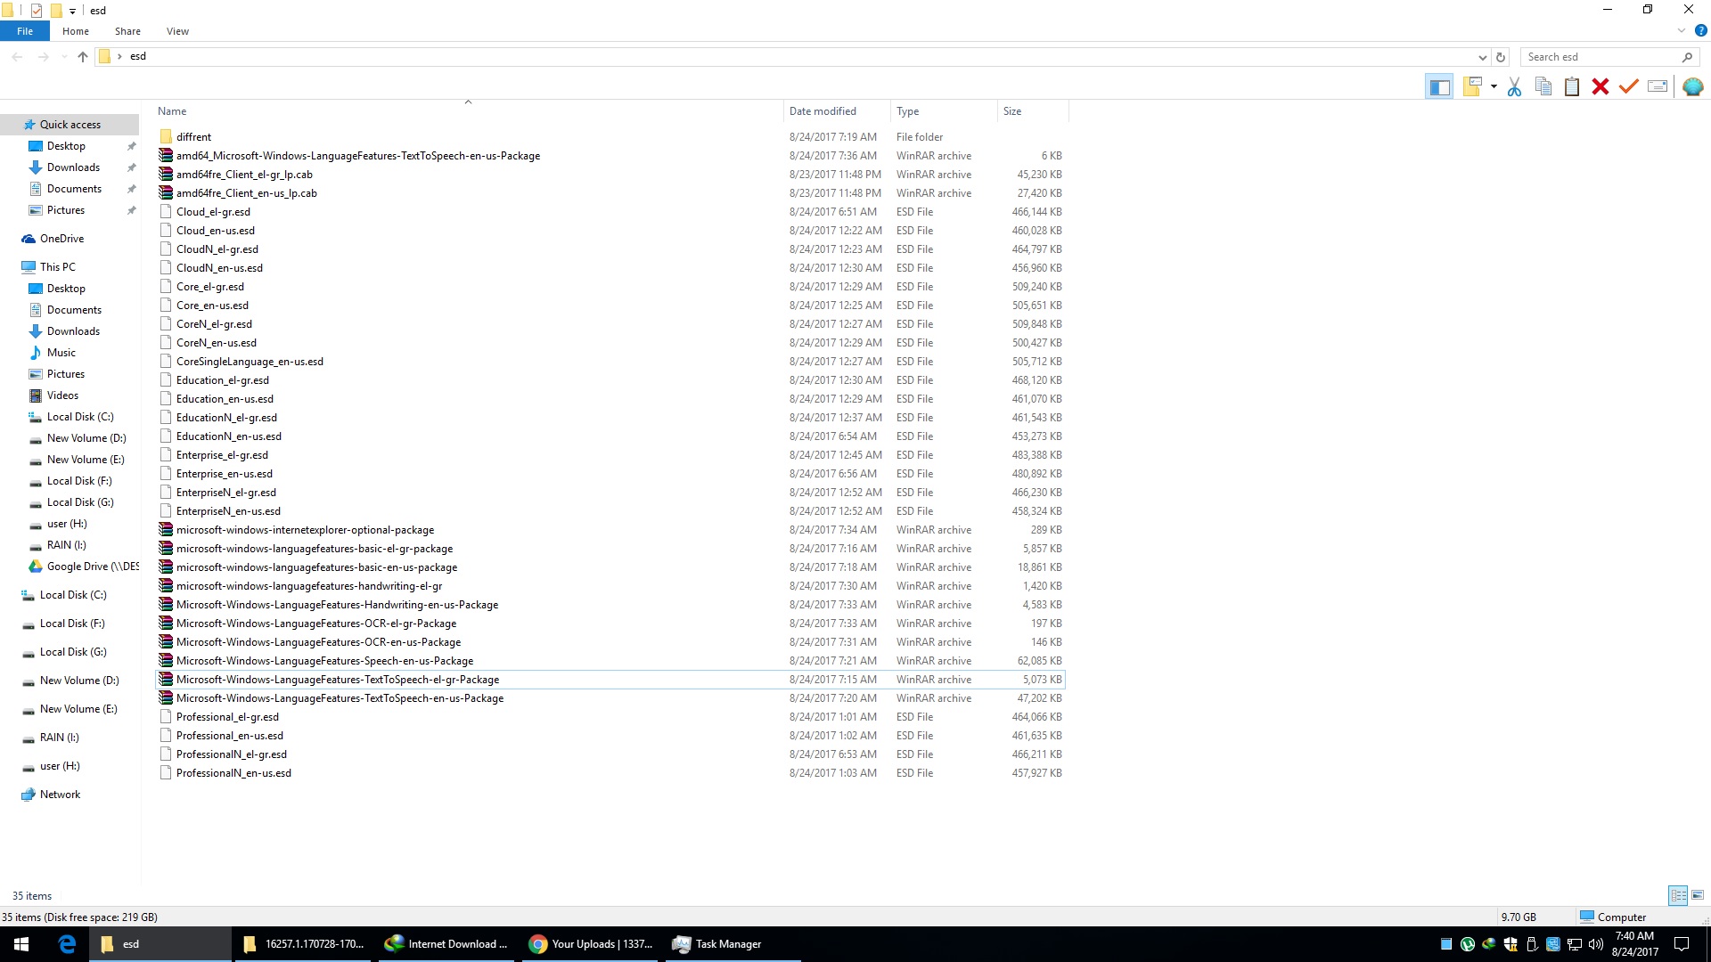Switch to Chrome Your Uploads taskbar window

pos(591,944)
